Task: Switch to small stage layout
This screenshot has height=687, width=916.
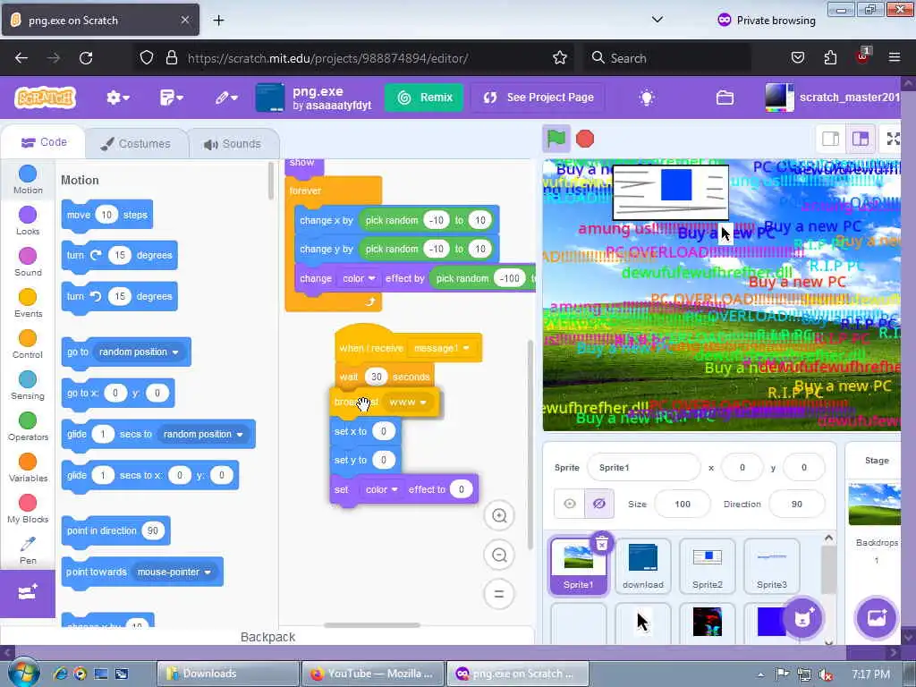Action: [830, 139]
